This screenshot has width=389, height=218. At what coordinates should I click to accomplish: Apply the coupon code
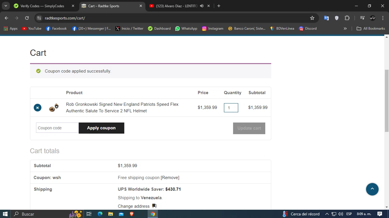coord(101,128)
